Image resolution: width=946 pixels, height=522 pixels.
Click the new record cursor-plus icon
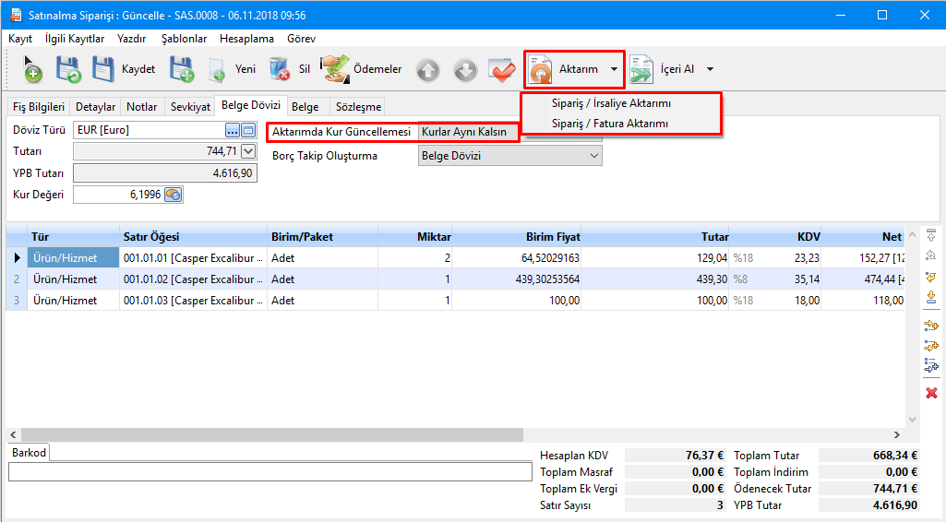click(x=31, y=69)
